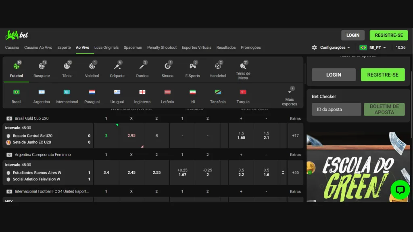
Task: Click the header LOGIN button
Action: click(x=353, y=35)
